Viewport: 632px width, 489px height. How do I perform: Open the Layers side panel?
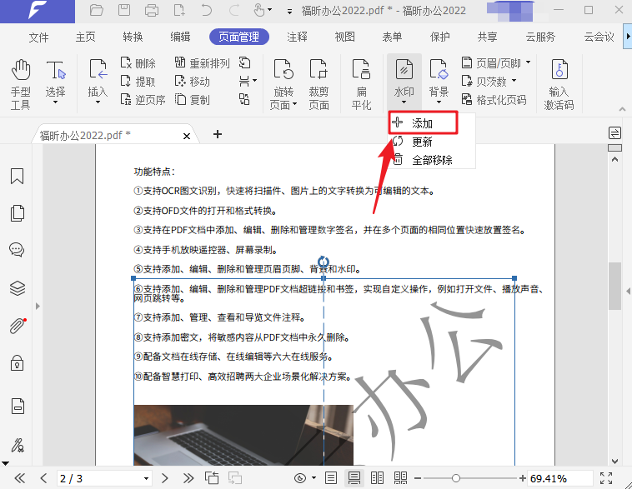pos(18,288)
